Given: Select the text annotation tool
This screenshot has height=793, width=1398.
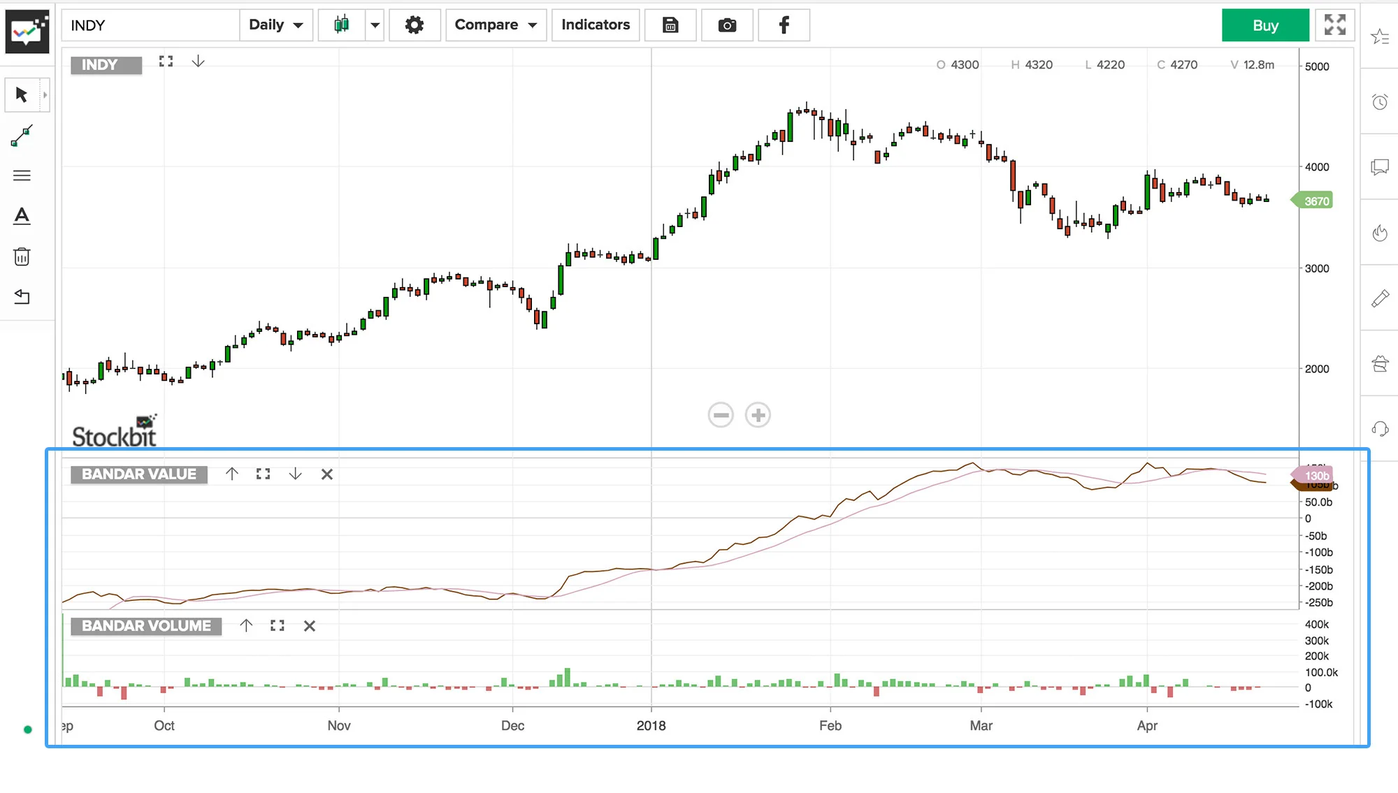Looking at the screenshot, I should pyautogui.click(x=22, y=216).
